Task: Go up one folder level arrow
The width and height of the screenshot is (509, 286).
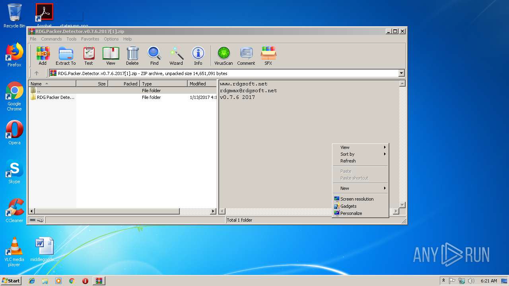Action: (37, 73)
